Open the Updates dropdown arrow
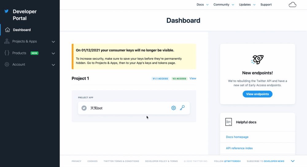 [x=254, y=5]
